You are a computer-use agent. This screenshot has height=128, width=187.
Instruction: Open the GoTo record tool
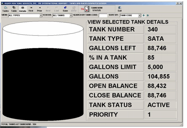(x=74, y=9)
